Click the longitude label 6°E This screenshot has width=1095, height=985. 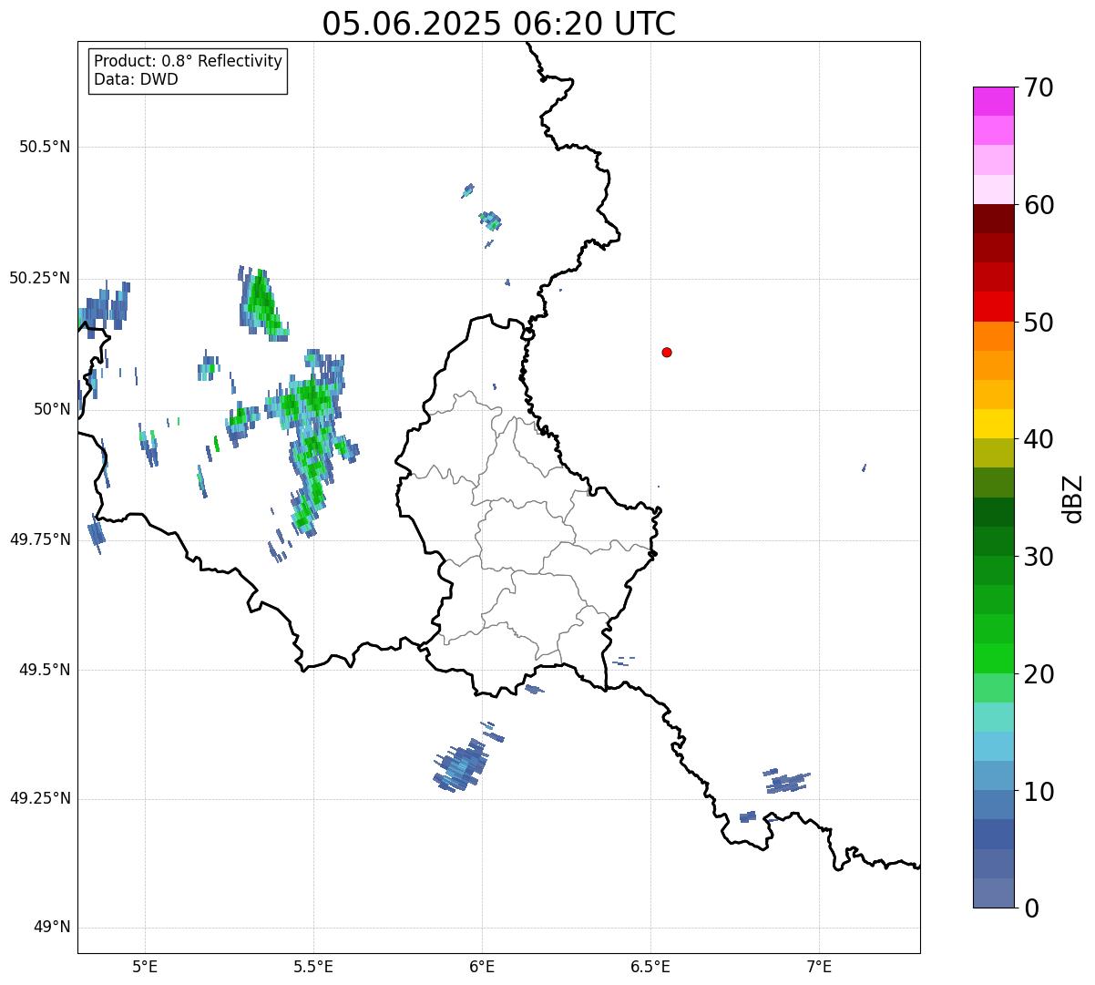(x=482, y=966)
